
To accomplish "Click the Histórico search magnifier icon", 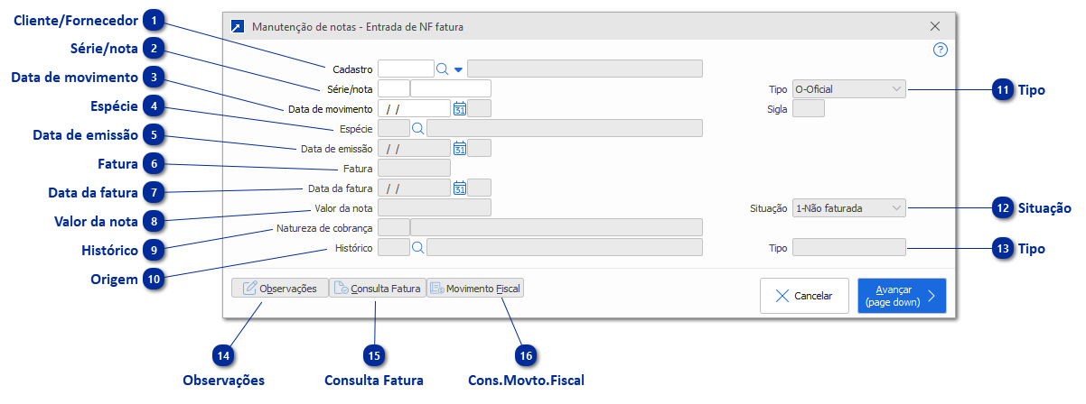I will click(417, 247).
